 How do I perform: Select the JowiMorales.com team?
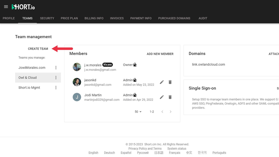32,68
